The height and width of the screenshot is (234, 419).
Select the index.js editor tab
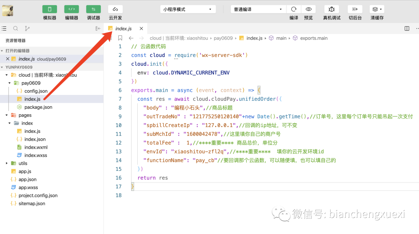click(123, 29)
